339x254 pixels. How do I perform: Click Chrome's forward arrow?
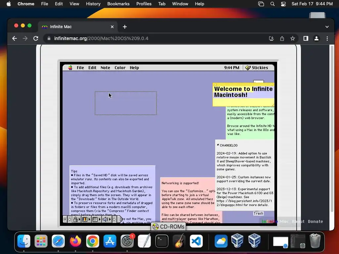point(25,38)
